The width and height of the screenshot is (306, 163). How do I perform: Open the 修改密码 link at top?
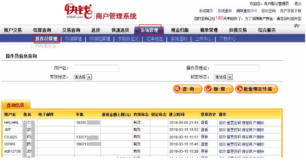point(268,11)
